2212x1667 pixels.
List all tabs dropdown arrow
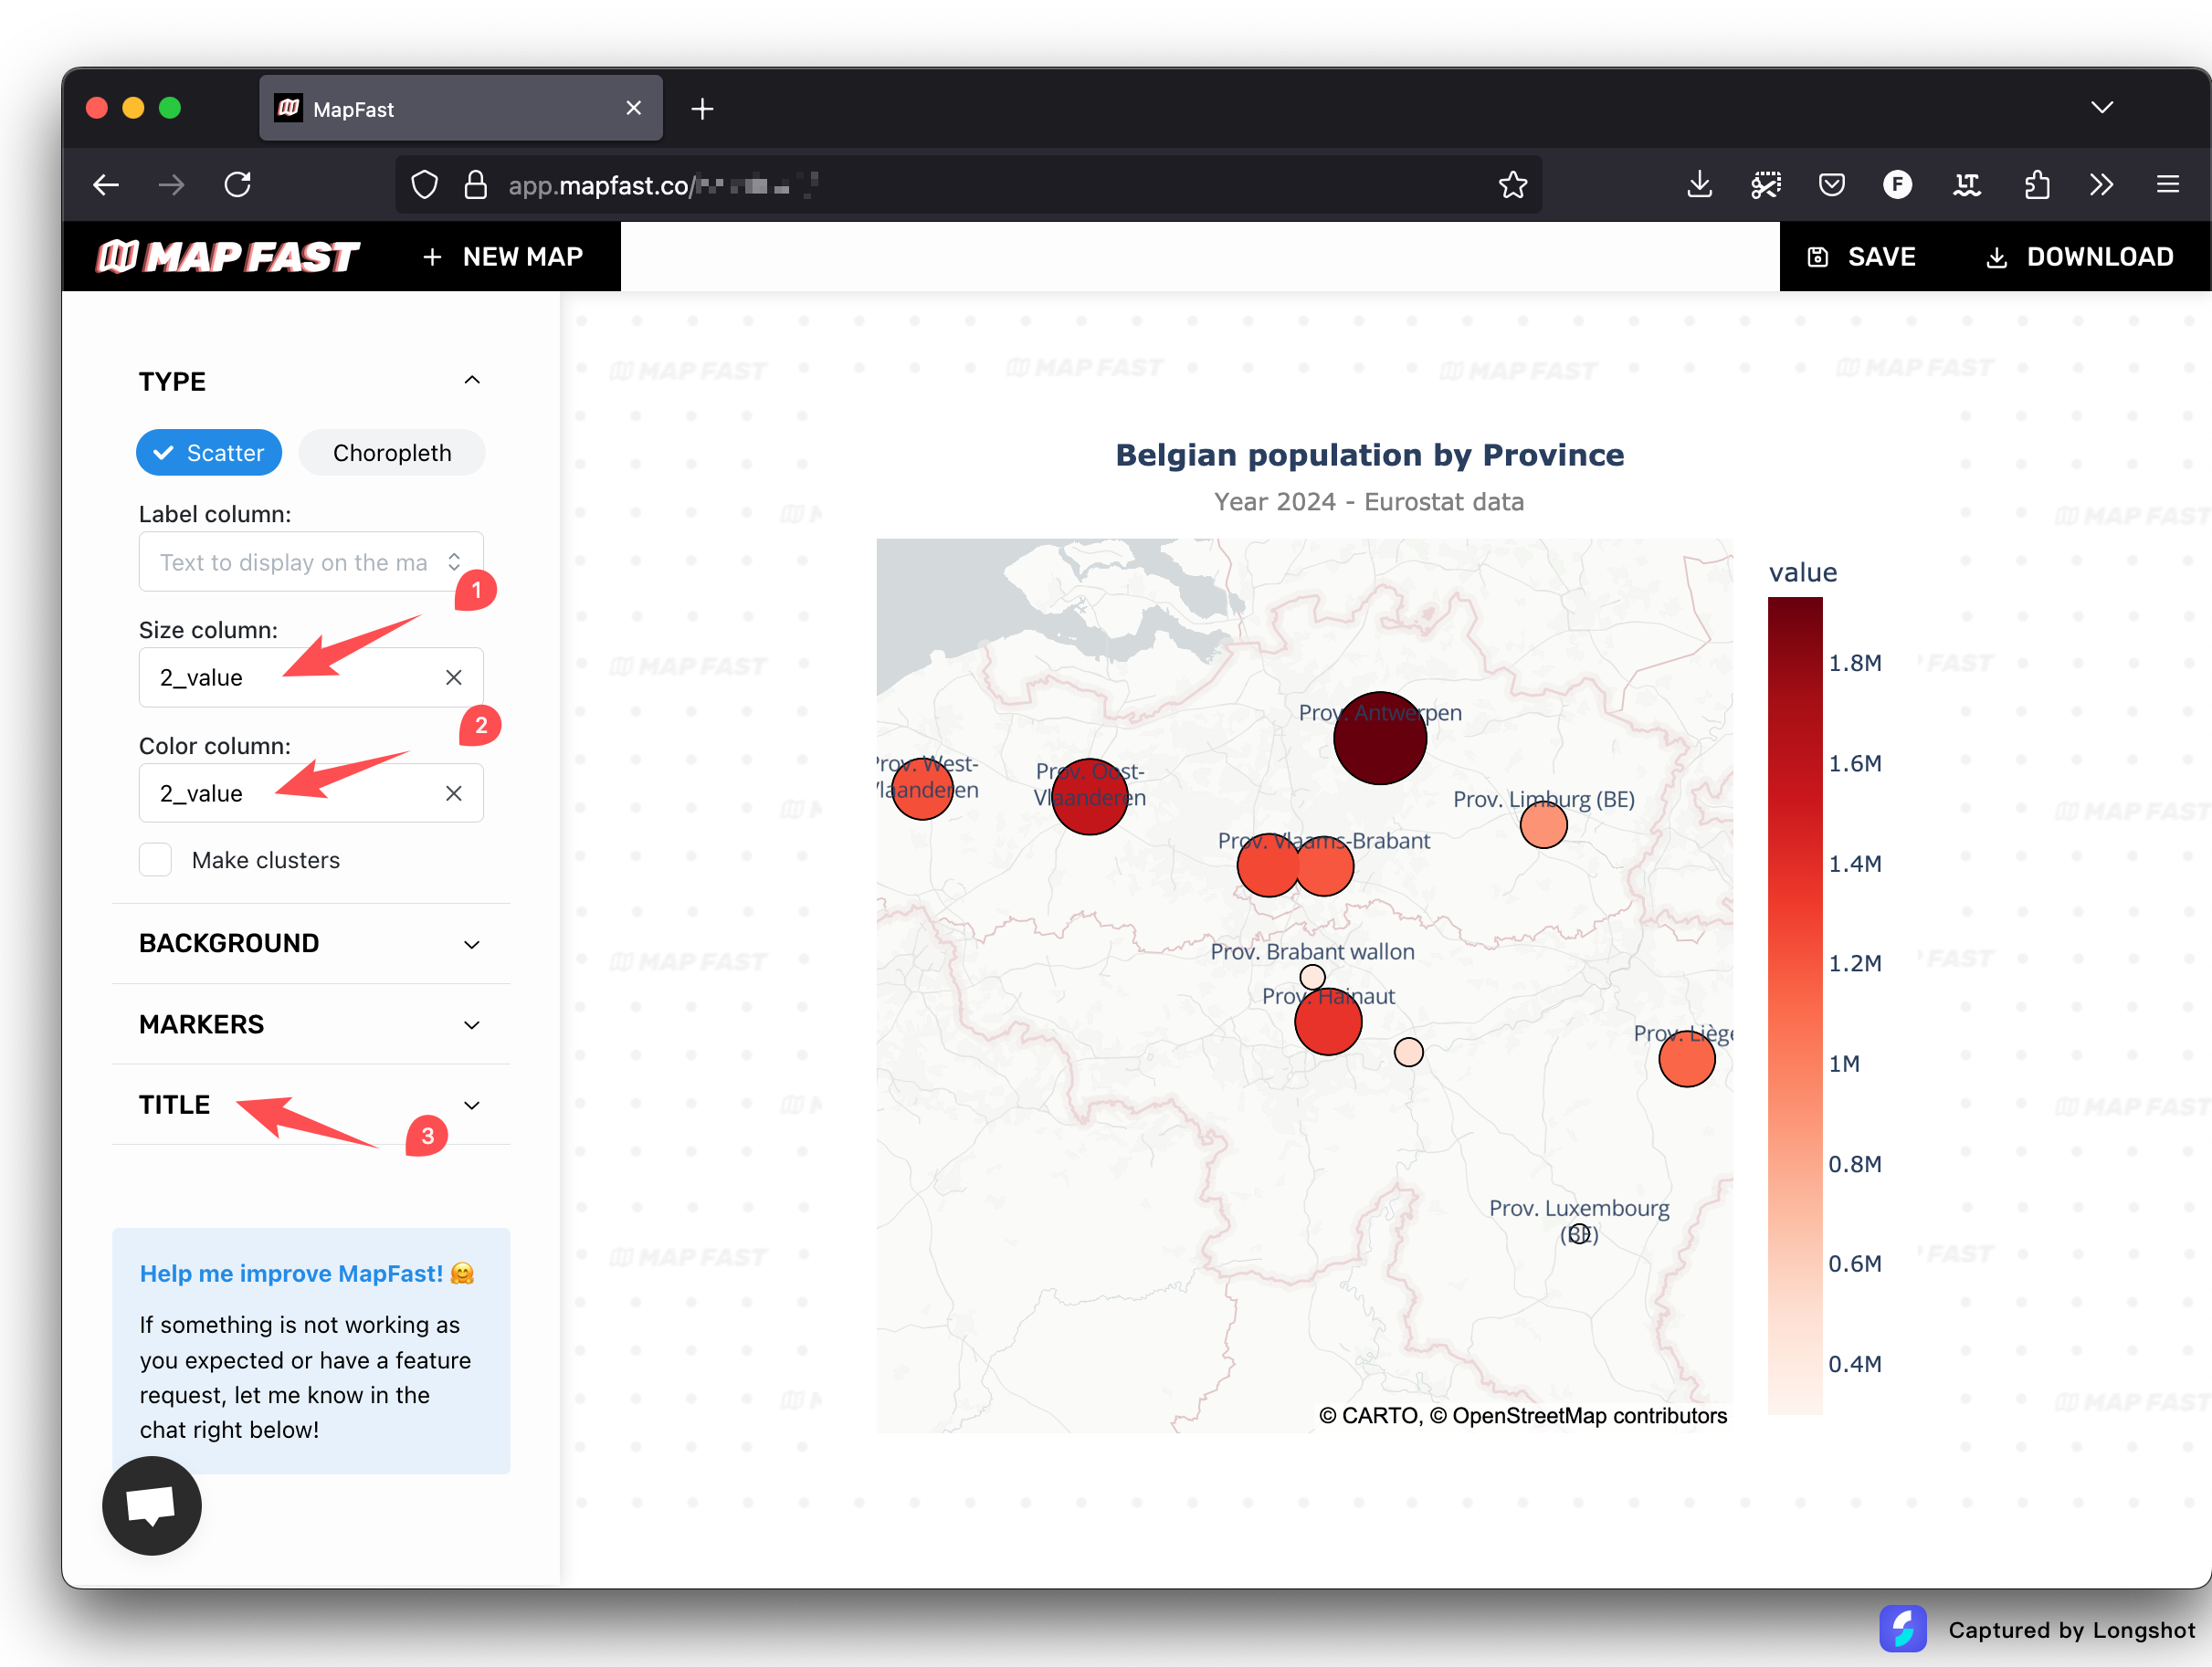tap(2102, 108)
